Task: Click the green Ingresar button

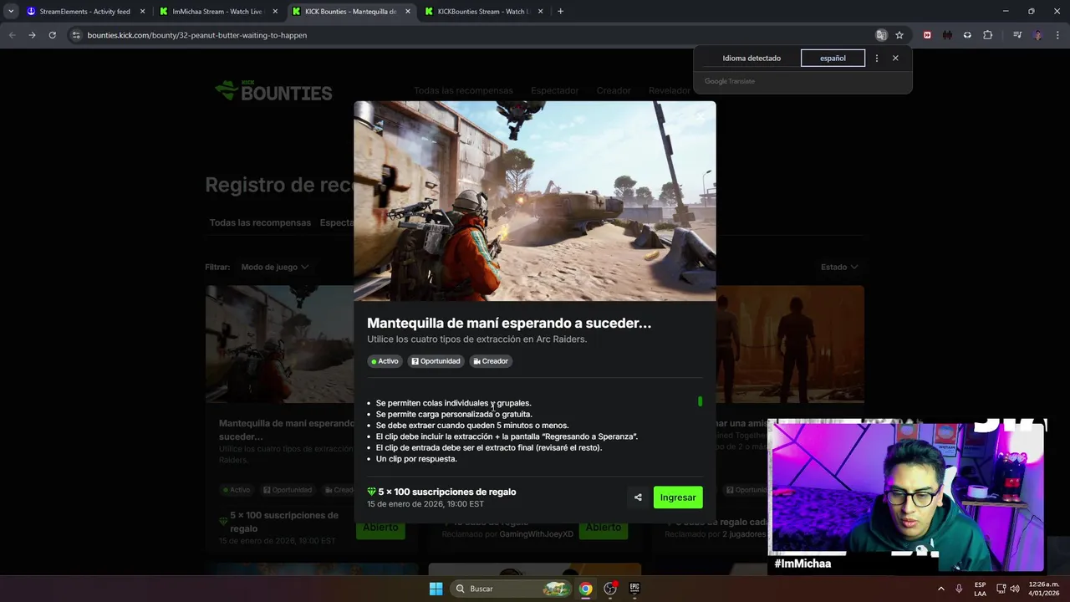Action: [678, 497]
